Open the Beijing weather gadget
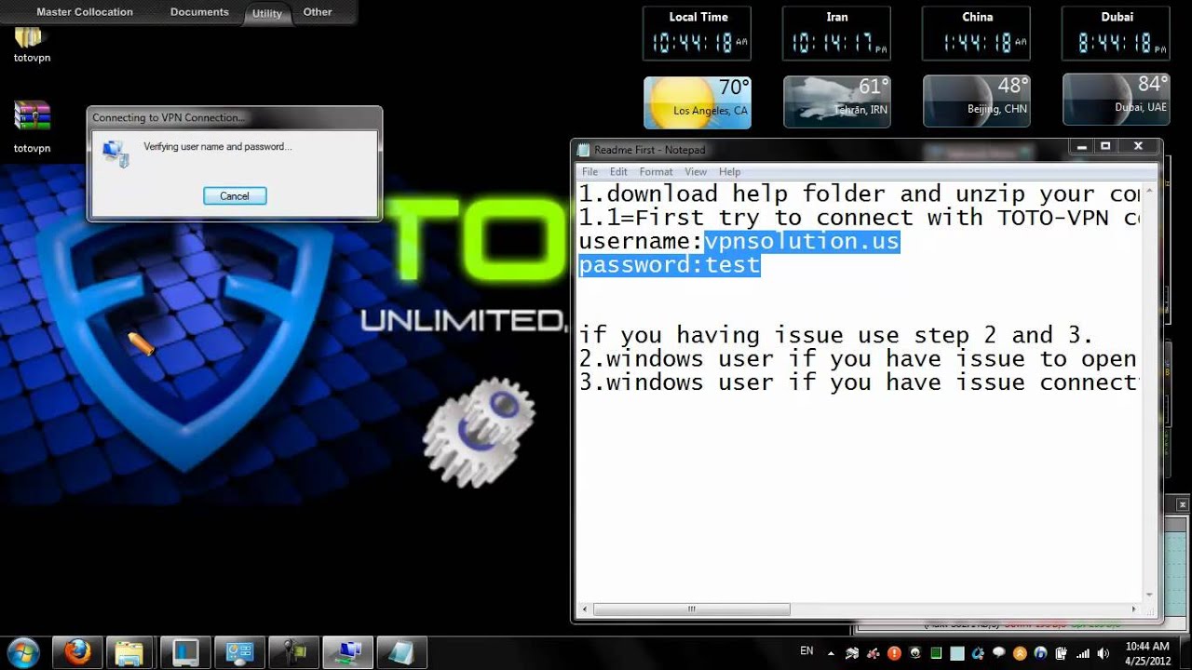The height and width of the screenshot is (670, 1192). 977,101
